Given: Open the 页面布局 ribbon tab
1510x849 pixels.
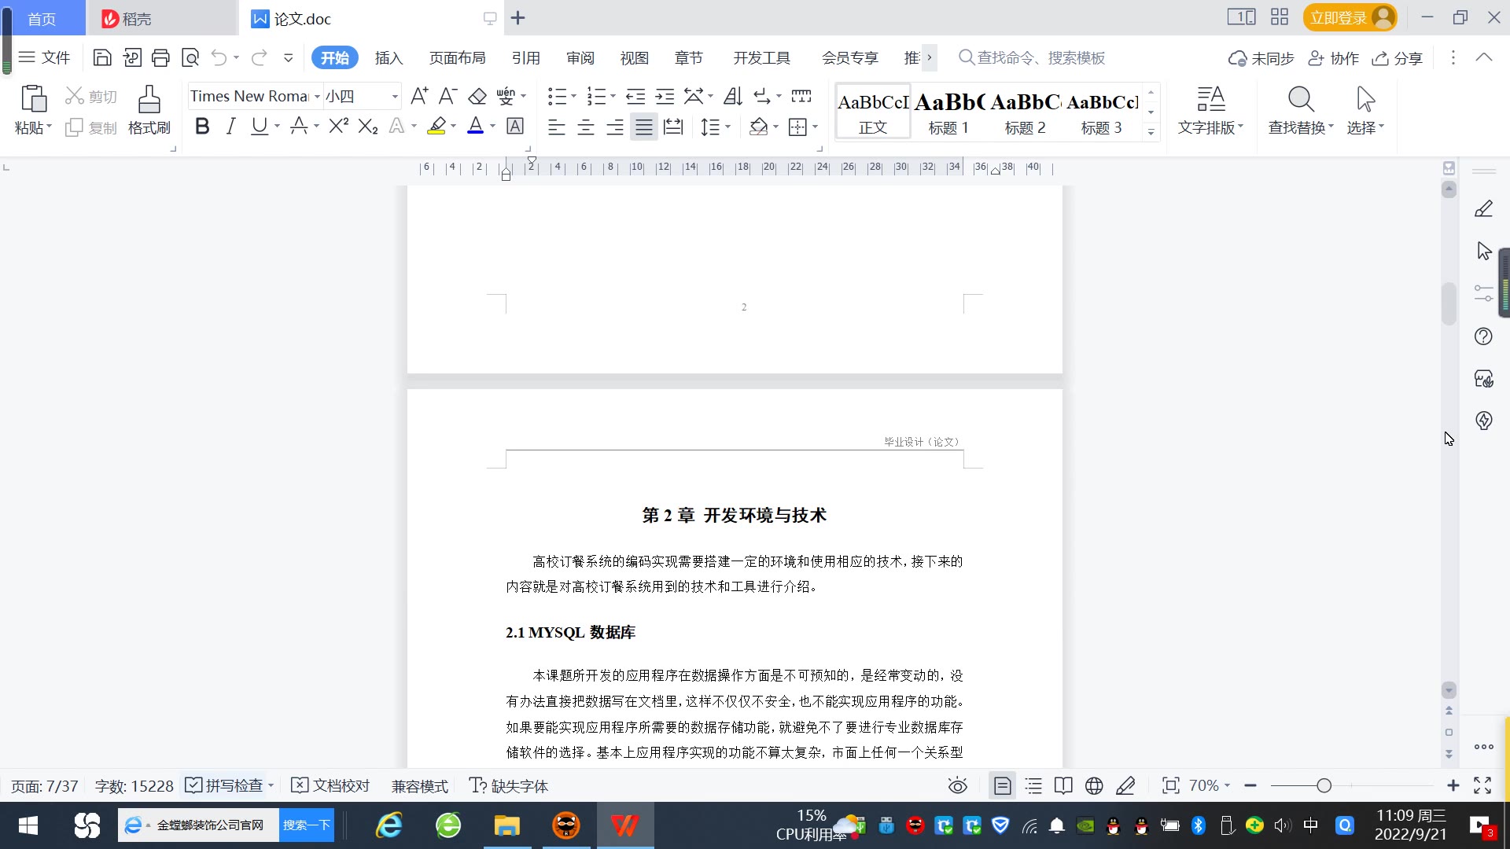Looking at the screenshot, I should click(x=457, y=58).
